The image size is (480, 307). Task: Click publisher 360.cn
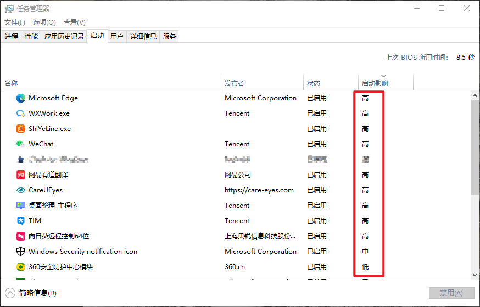pyautogui.click(x=235, y=266)
